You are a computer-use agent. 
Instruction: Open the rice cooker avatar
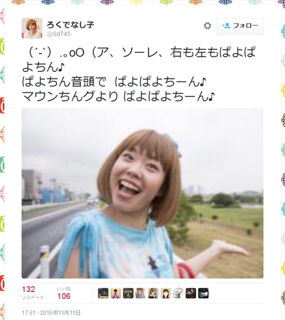(178, 293)
